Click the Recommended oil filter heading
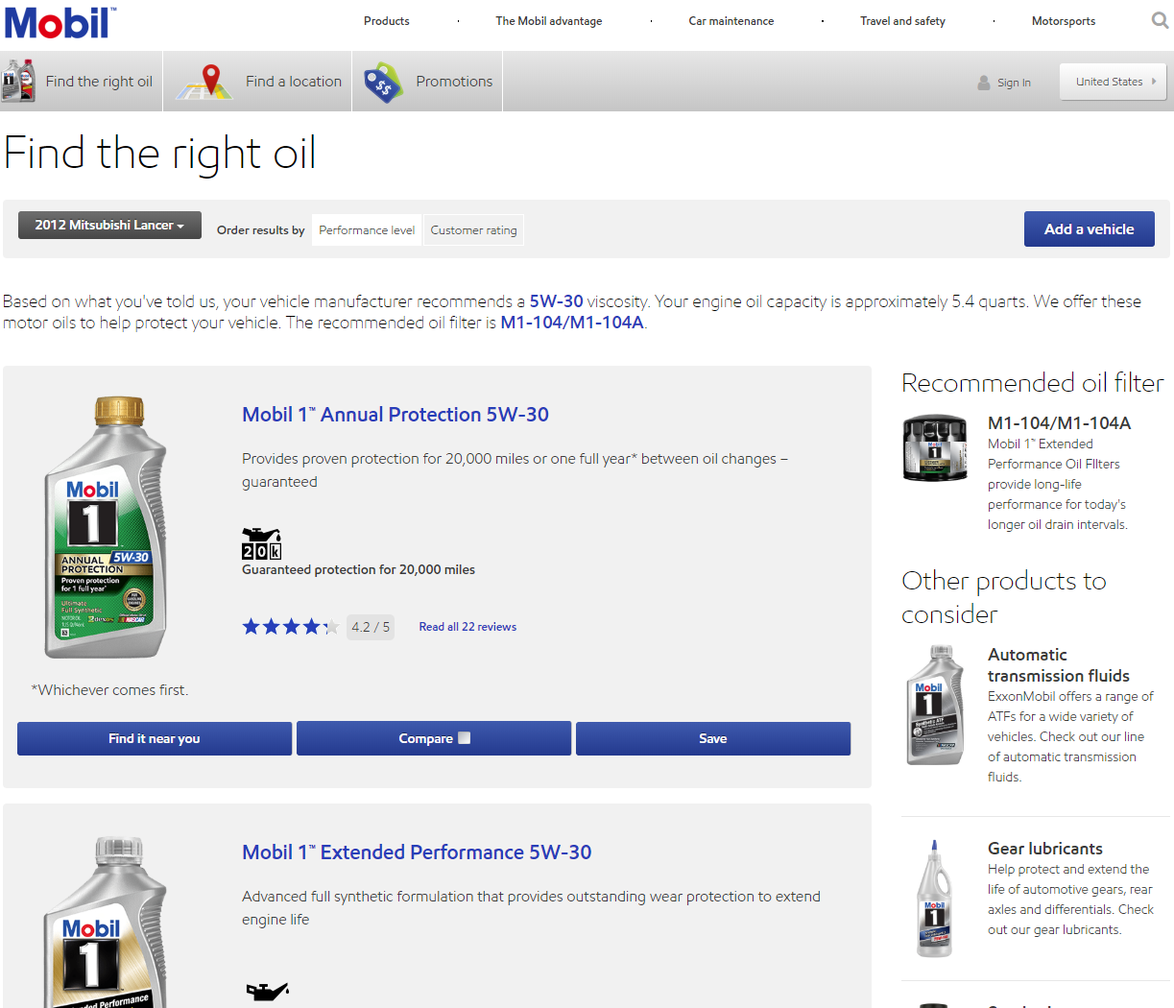Image resolution: width=1174 pixels, height=1008 pixels. pyautogui.click(x=1033, y=383)
